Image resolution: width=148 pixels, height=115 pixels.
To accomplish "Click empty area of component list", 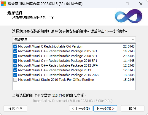I will point(74,86).
